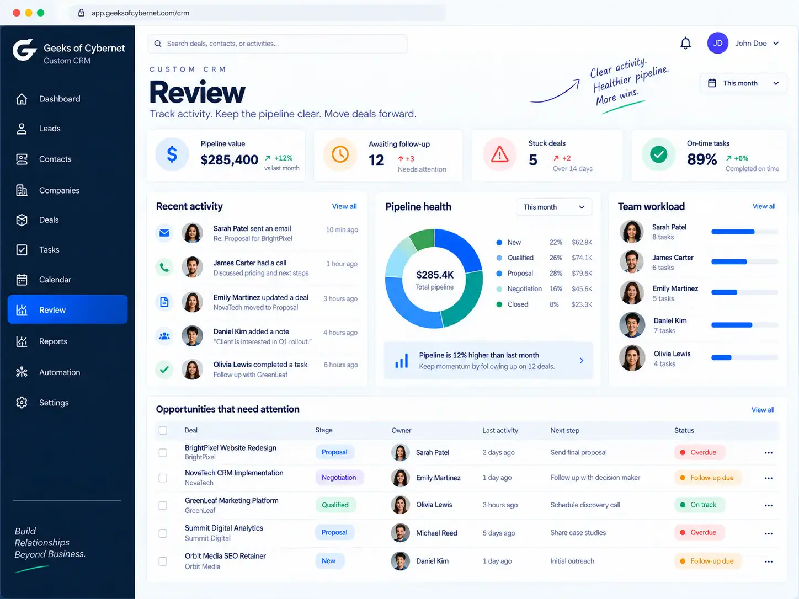Click the phone icon beside James Carter activity
This screenshot has width=799, height=599.
[x=164, y=268]
